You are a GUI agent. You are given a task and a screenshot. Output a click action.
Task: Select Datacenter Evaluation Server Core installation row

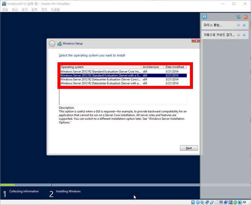[x=124, y=79]
